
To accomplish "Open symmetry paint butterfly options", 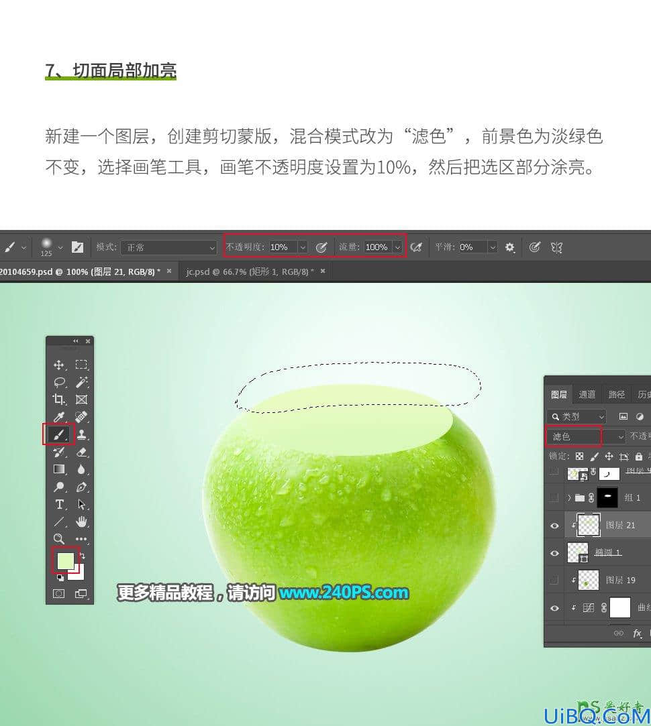I will (556, 247).
